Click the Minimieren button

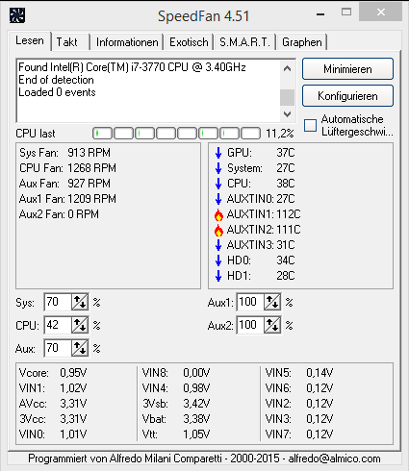[x=347, y=69]
